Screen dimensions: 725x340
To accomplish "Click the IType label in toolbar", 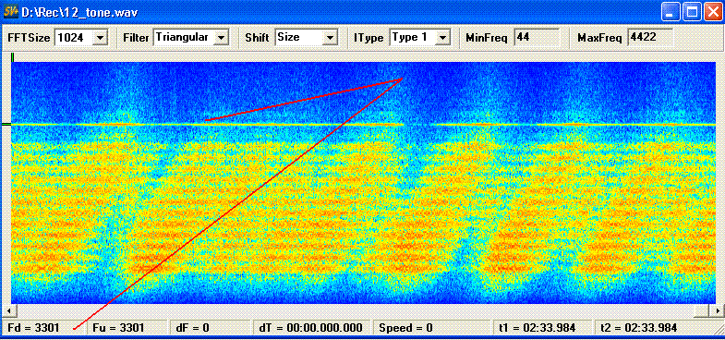I will 369,38.
